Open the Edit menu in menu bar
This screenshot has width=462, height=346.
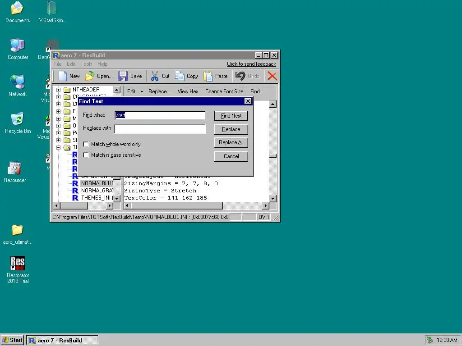(x=71, y=64)
